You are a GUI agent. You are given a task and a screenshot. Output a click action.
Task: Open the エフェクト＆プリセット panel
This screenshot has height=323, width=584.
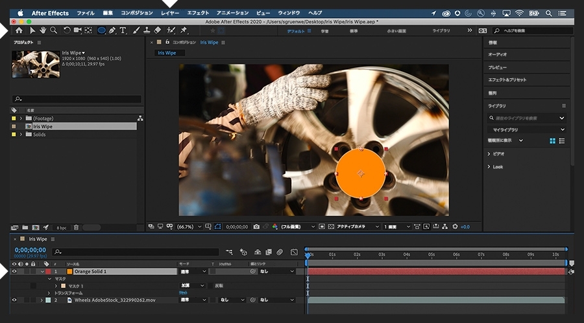point(507,80)
